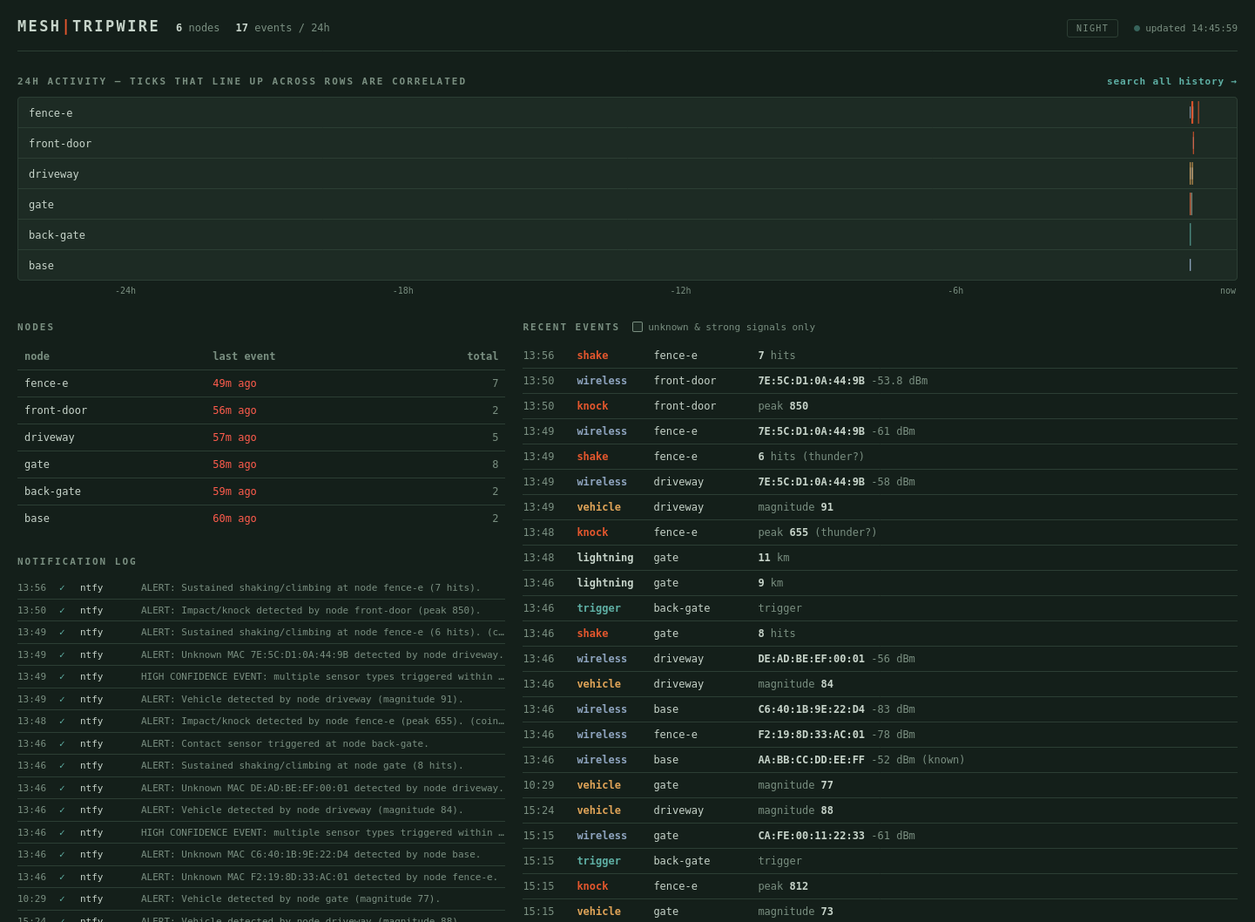Image resolution: width=1255 pixels, height=922 pixels.
Task: Select gate row in Nodes table
Action: (261, 464)
